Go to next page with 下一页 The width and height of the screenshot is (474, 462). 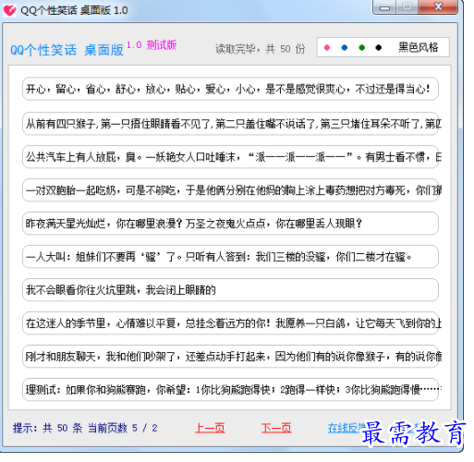click(x=276, y=428)
